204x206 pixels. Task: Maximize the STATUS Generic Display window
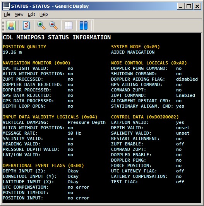pyautogui.click(x=189, y=6)
